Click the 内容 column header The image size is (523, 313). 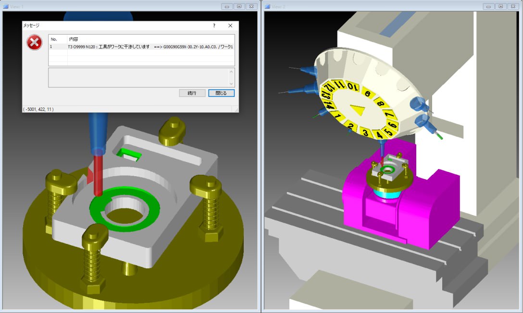[x=74, y=39]
